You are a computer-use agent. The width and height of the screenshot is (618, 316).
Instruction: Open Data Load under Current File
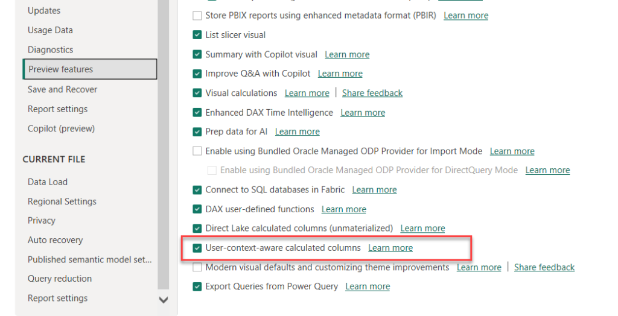click(48, 182)
